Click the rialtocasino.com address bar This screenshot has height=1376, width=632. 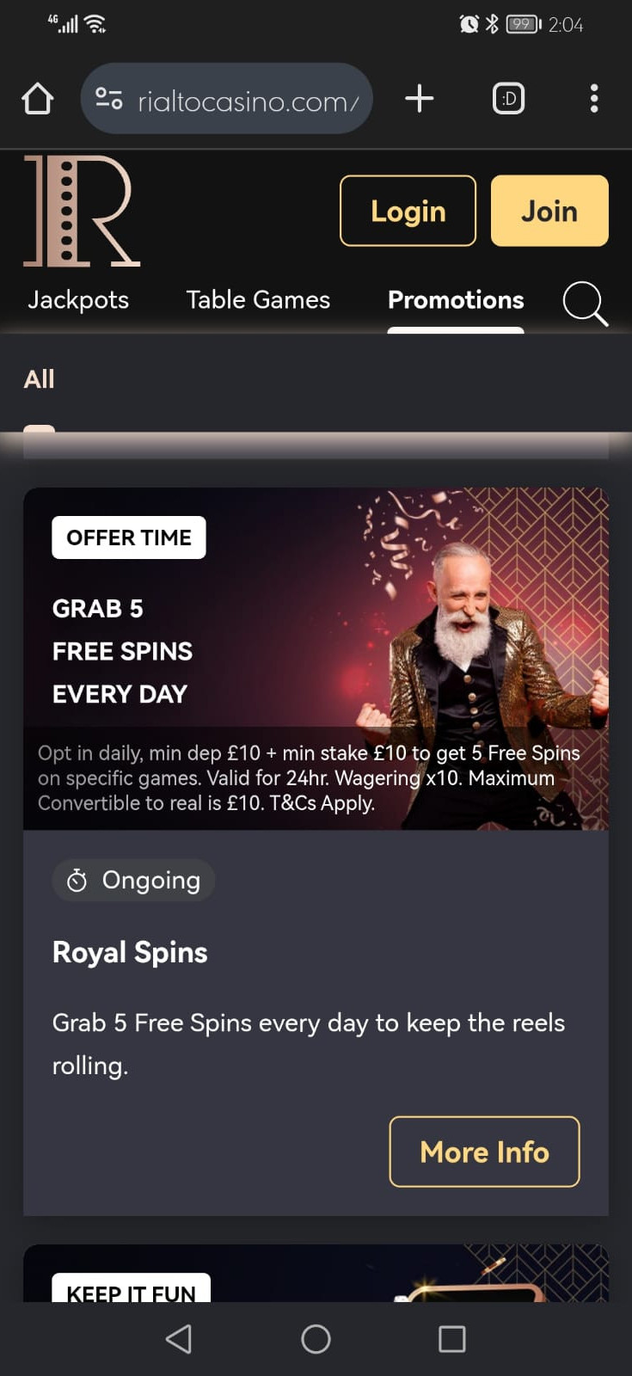226,99
